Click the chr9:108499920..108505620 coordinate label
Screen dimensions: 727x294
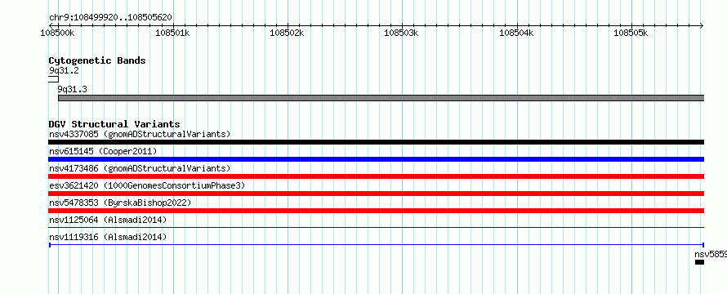click(110, 18)
